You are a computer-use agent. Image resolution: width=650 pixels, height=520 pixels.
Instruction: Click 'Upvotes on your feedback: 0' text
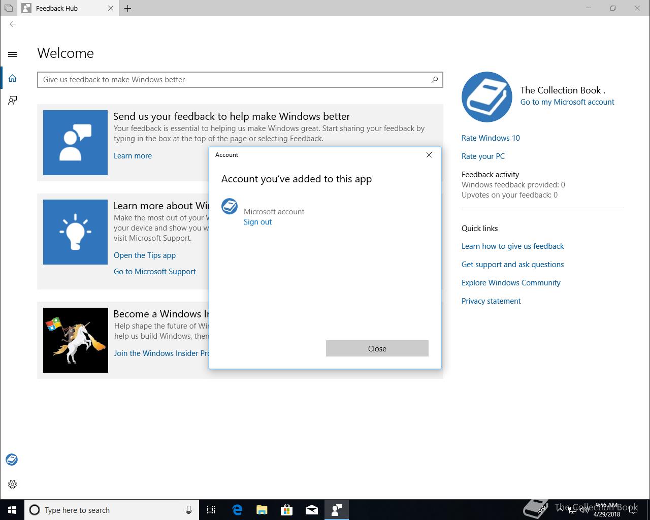coord(509,195)
